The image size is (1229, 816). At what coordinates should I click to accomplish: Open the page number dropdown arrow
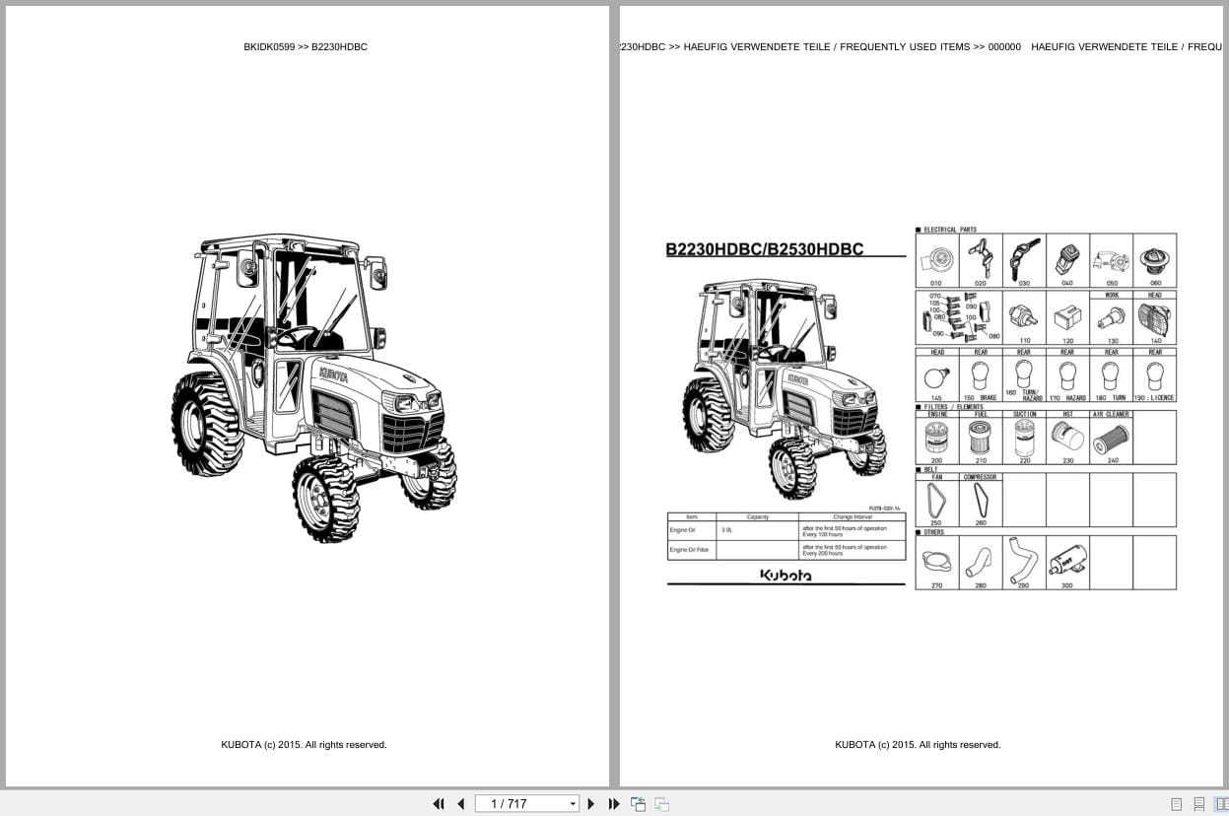(573, 804)
